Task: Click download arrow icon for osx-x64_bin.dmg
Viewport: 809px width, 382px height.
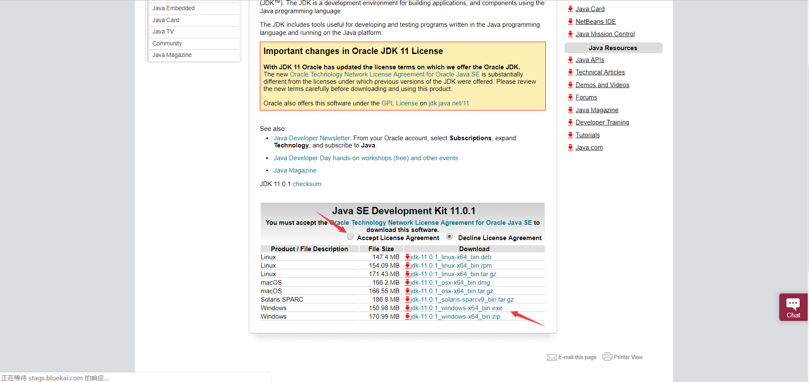Action: tap(407, 283)
